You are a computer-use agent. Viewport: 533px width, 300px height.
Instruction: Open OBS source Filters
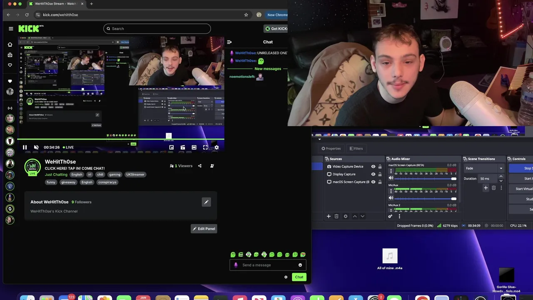point(356,148)
